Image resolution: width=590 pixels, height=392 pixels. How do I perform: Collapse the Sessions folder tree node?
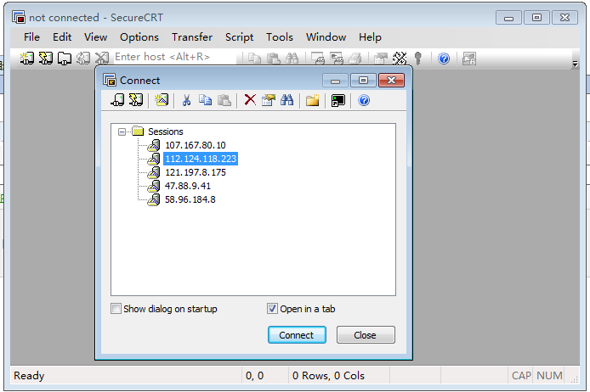click(122, 132)
